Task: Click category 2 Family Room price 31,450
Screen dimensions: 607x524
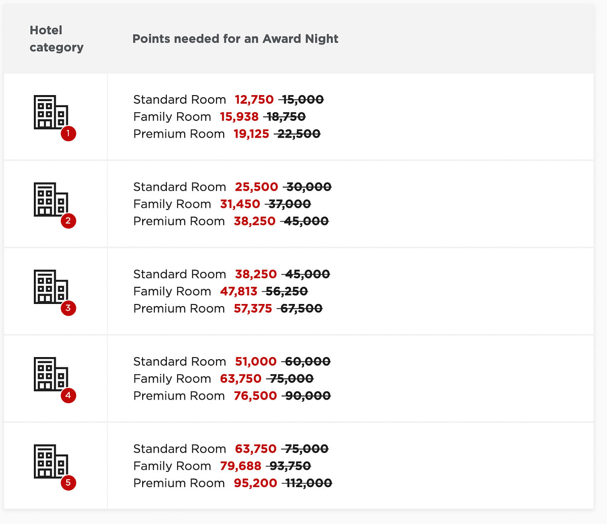Action: pyautogui.click(x=240, y=204)
